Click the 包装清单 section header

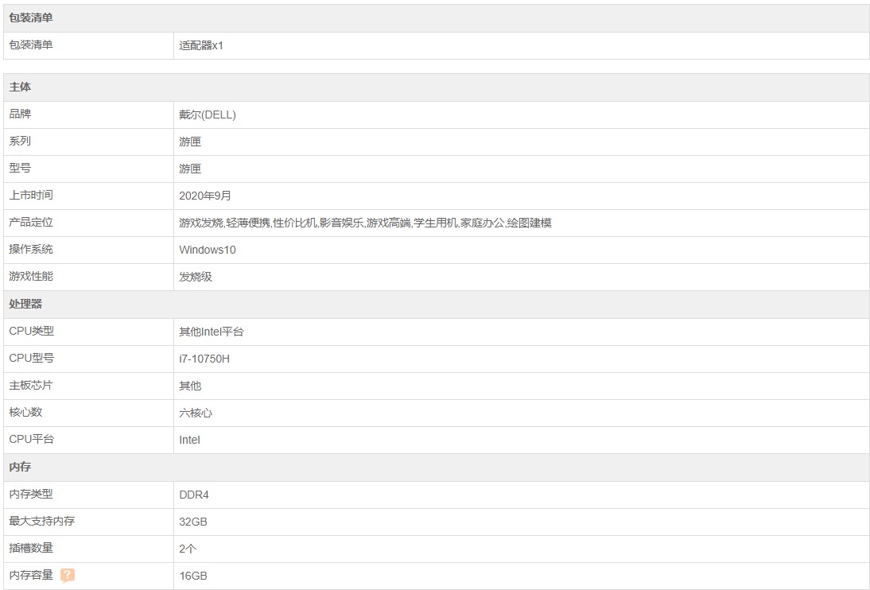click(x=31, y=17)
